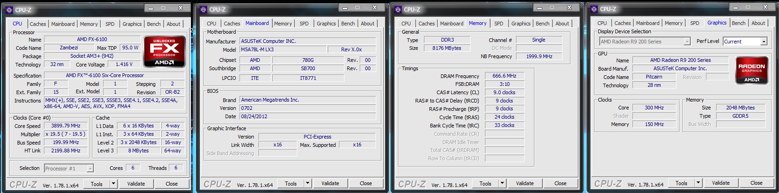Click the manufacturer 'ASUSTeK Computer INC.' in the Mainboard window
Image resolution: width=779 pixels, height=193 pixels.
tap(308, 41)
